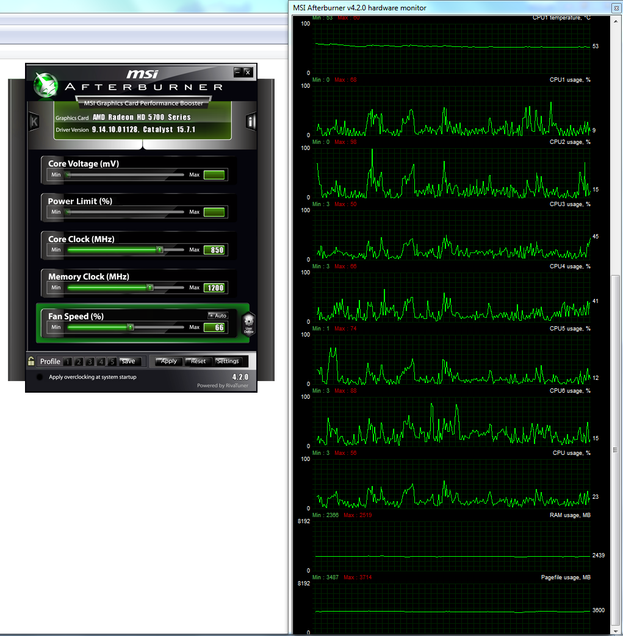Click the Power Limit slider track

[125, 212]
